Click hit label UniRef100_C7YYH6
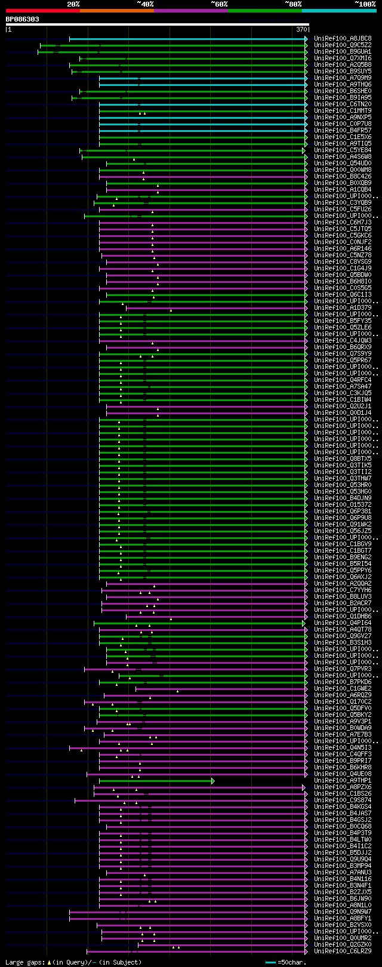This screenshot has height=967, width=382. coord(343,590)
